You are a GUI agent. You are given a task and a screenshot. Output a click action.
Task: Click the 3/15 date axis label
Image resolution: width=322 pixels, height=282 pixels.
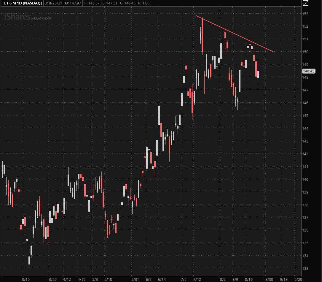coord(26,279)
